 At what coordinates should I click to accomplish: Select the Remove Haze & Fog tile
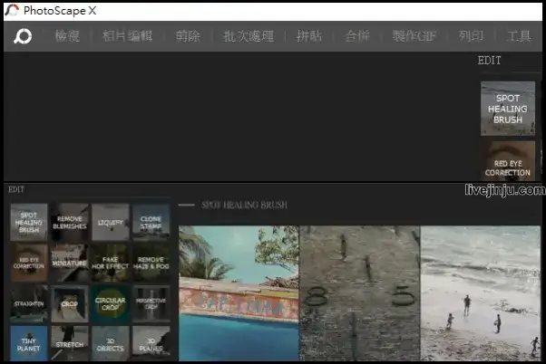(x=151, y=263)
